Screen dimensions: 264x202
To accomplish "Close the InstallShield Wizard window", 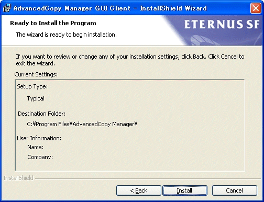I will (256, 8).
